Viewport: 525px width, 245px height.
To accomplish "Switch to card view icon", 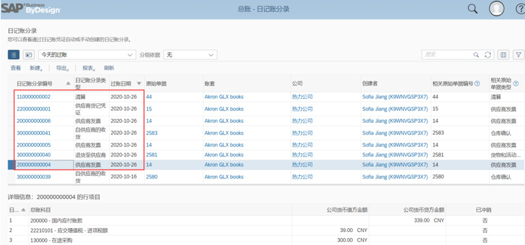I will (28, 55).
